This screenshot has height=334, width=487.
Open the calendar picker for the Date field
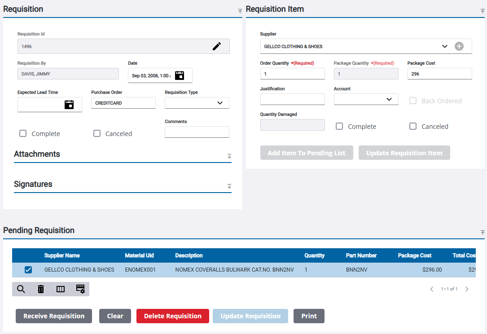(180, 75)
